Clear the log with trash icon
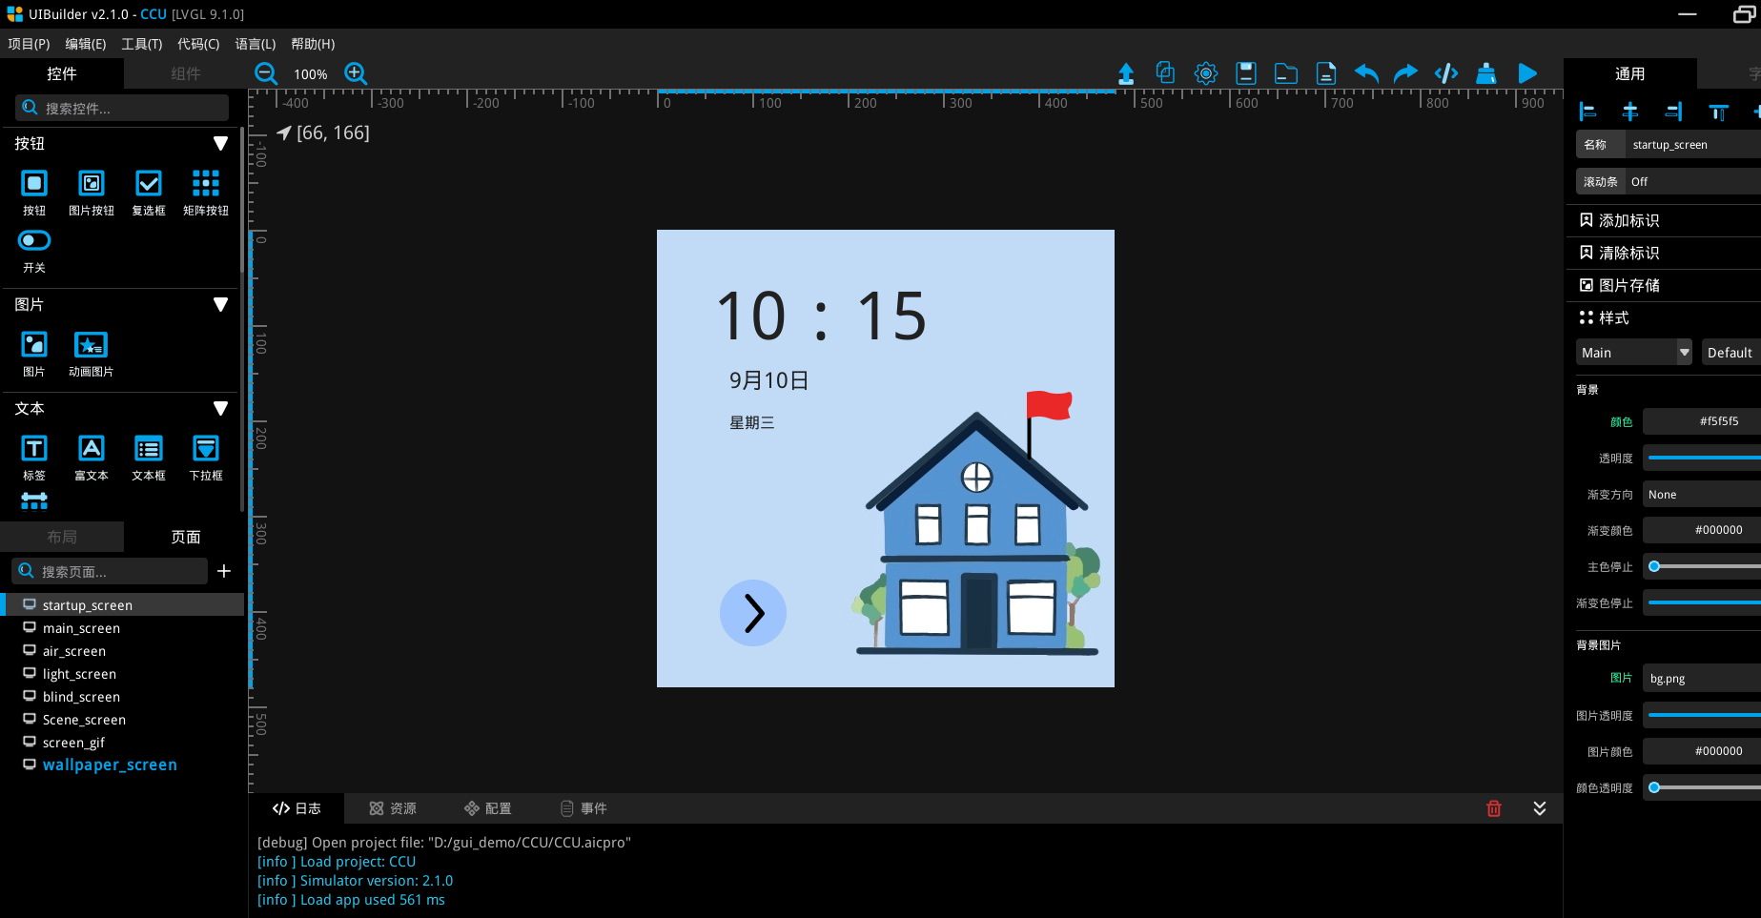 (1493, 808)
